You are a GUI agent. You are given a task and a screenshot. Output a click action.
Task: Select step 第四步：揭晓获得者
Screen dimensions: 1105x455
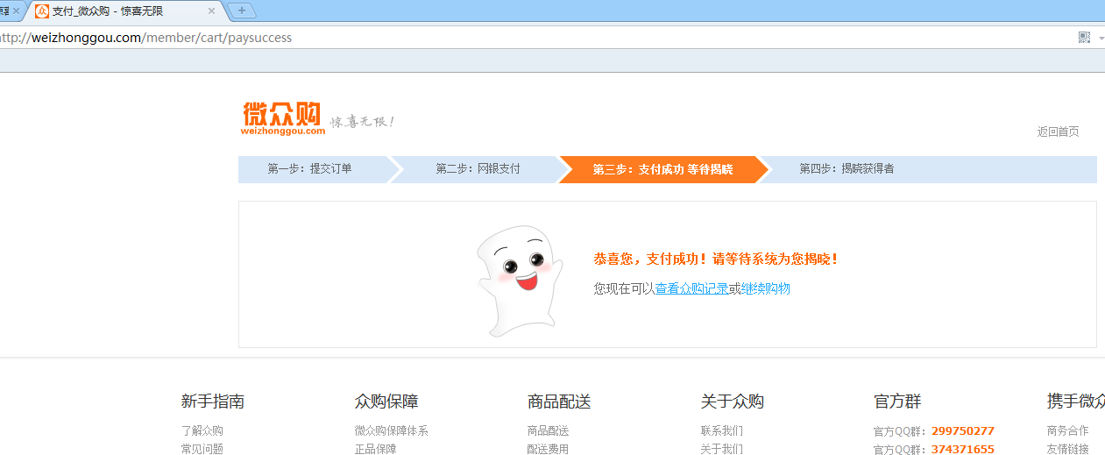(846, 169)
